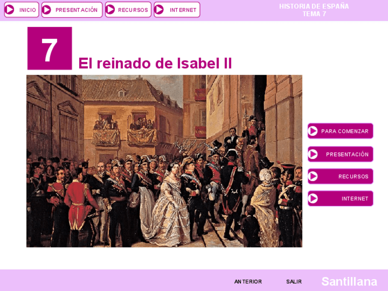Click arrow icon on right-side PRESENTACIÓN button
Image resolution: width=388 pixels, height=291 pixels.
pos(313,154)
